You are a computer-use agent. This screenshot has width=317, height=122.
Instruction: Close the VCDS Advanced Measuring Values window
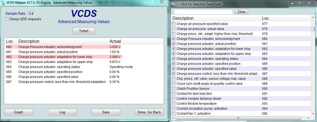(x=161, y=1)
